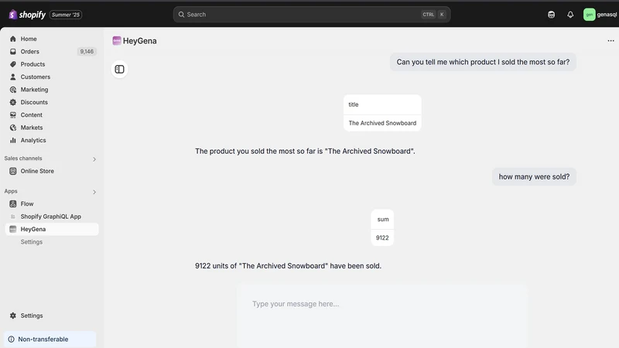Click the 9122 table cell value

(x=382, y=238)
